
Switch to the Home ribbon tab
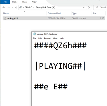[15, 2]
